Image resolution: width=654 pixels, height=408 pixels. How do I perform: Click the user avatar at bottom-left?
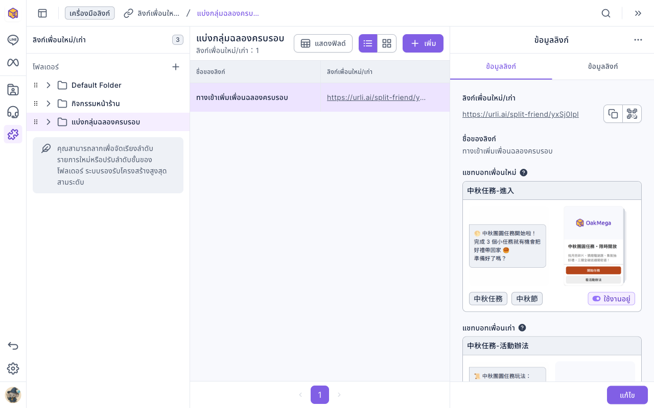(13, 395)
